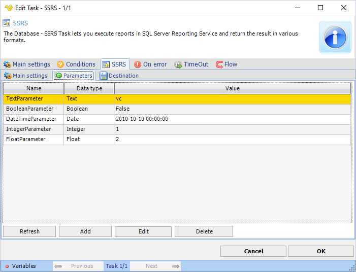Select the FloatParameter row
356x272 pixels.
[x=177, y=140]
